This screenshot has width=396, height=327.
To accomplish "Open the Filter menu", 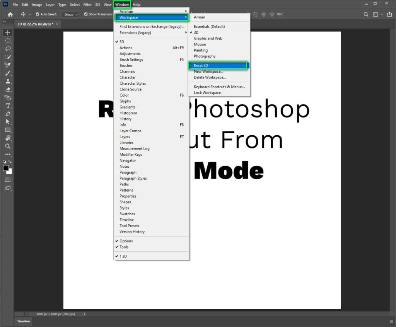I will point(87,5).
